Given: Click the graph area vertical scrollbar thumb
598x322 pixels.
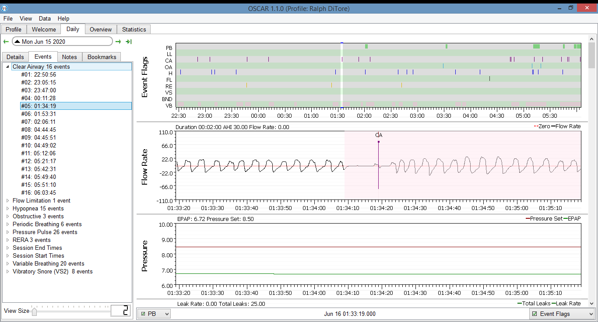Looking at the screenshot, I should [x=591, y=56].
